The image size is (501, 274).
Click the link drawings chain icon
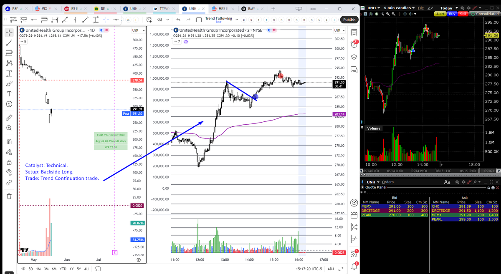(9, 183)
